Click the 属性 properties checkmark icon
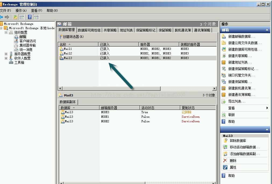The height and width of the screenshot is (184, 272). pyautogui.click(x=225, y=167)
